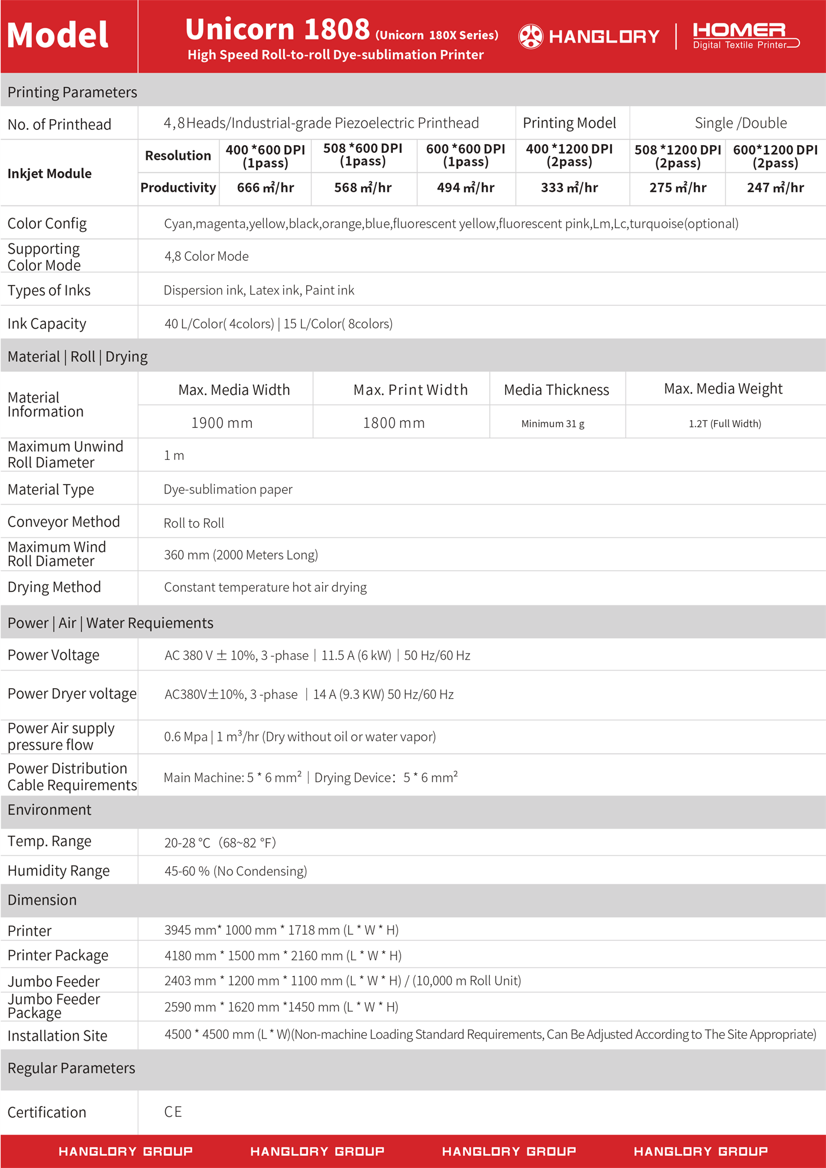Click the Color Config row label
This screenshot has width=826, height=1168.
click(x=47, y=224)
